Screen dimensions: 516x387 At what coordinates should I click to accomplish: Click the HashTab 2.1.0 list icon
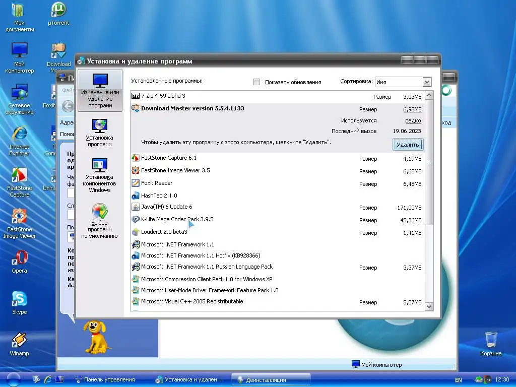coord(135,196)
